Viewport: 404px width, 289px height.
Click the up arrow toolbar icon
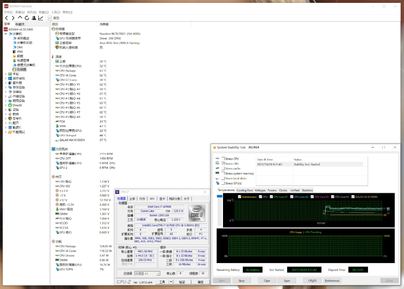[20, 18]
